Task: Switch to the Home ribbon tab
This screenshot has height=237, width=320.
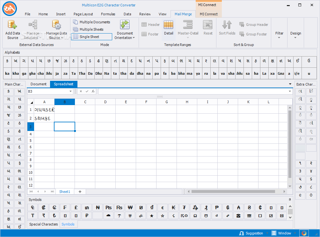Action: click(x=43, y=14)
